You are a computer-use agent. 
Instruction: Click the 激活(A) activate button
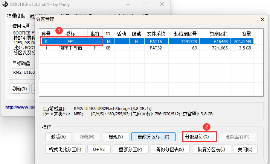coord(58,137)
